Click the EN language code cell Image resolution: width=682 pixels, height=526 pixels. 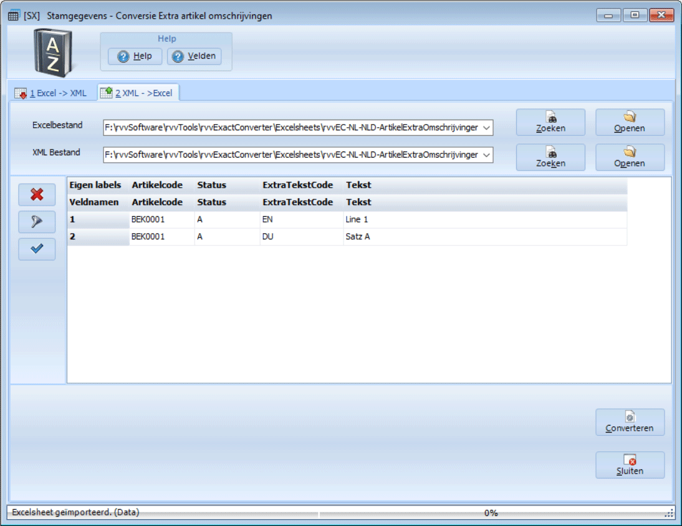(302, 219)
